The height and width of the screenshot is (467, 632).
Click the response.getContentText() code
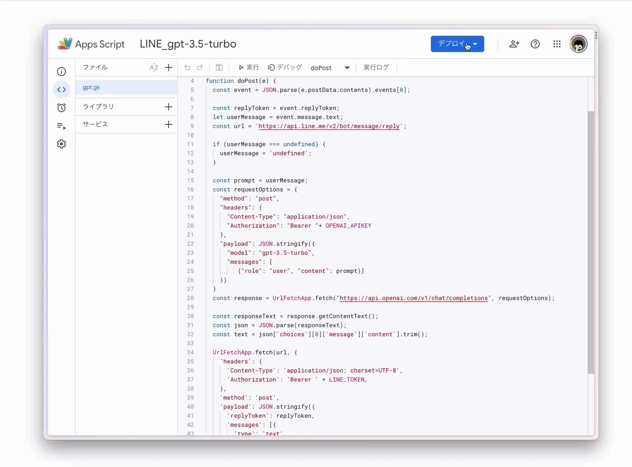coord(333,316)
